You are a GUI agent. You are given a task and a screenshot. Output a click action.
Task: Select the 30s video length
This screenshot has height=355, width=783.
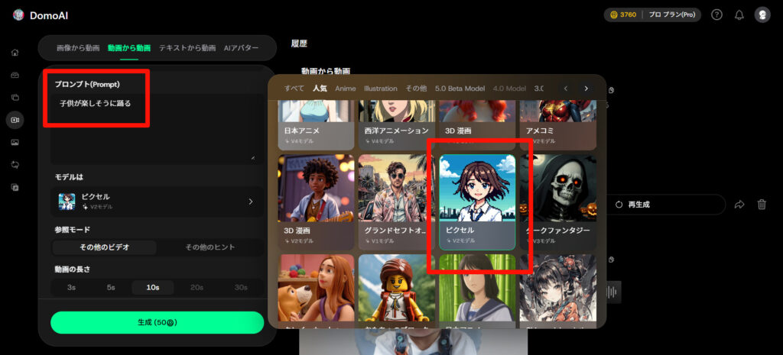point(241,288)
